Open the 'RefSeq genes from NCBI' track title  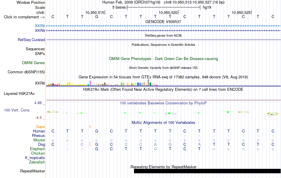click(x=163, y=35)
